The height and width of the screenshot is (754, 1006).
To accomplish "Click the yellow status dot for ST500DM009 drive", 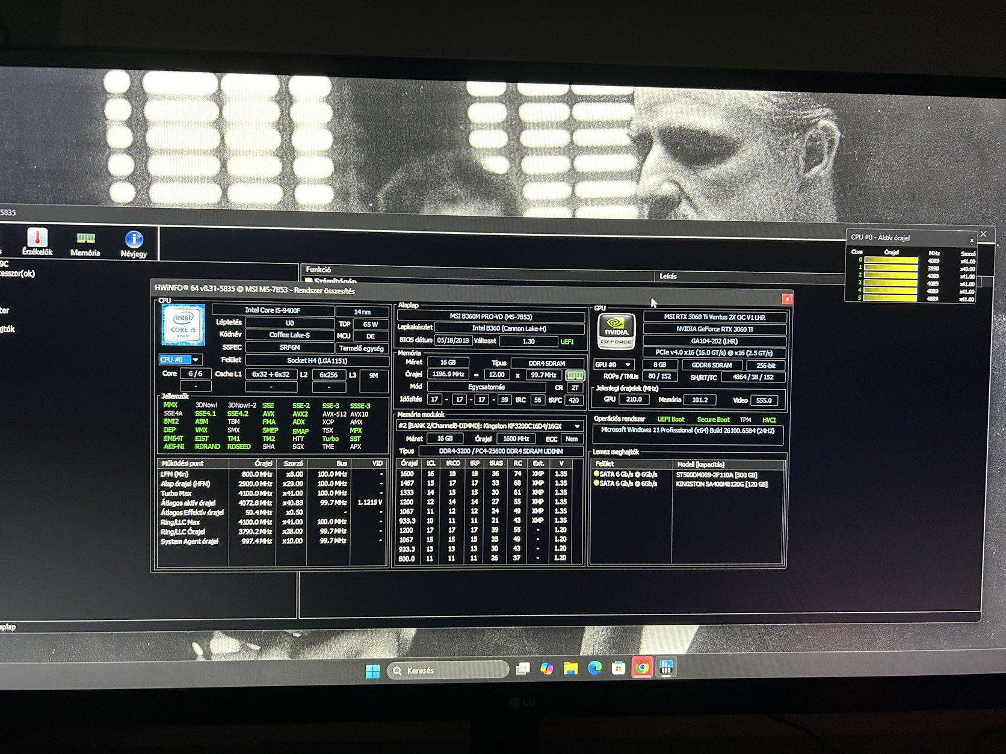I will (596, 474).
